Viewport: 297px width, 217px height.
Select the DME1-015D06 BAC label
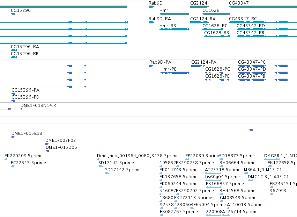pyautogui.click(x=61, y=147)
